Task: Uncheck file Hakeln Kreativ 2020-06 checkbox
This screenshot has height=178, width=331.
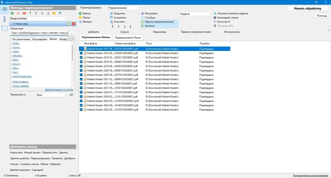Action: (81, 75)
